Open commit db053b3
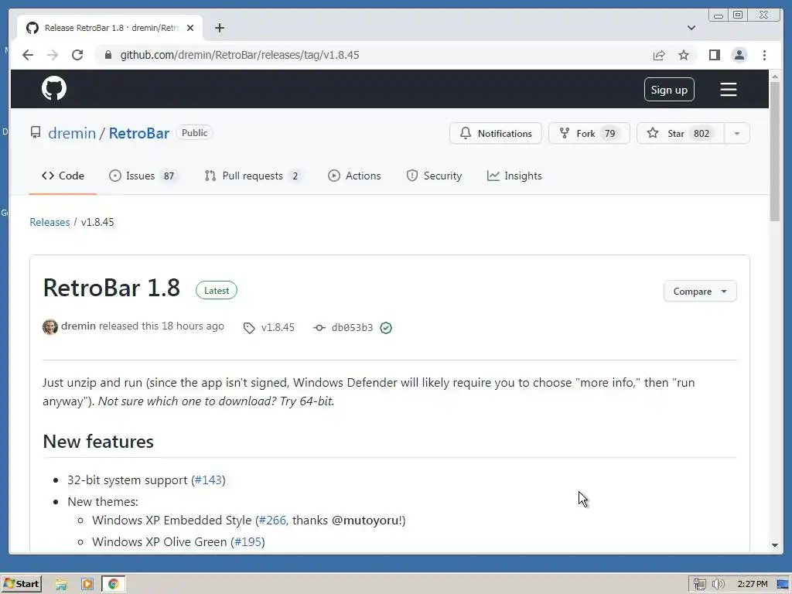This screenshot has height=594, width=792. (352, 327)
